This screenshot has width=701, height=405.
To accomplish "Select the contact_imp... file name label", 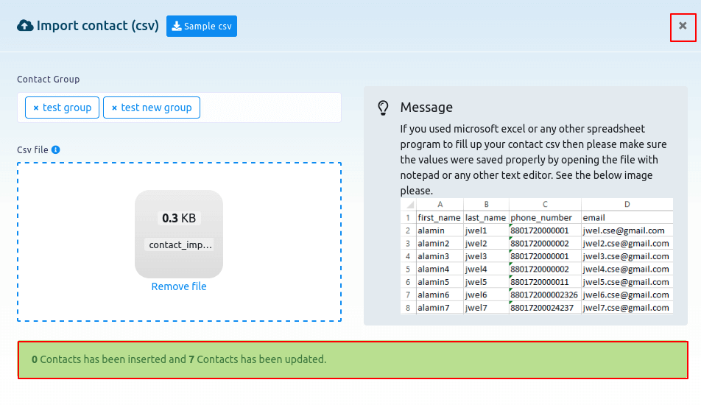I will (180, 244).
